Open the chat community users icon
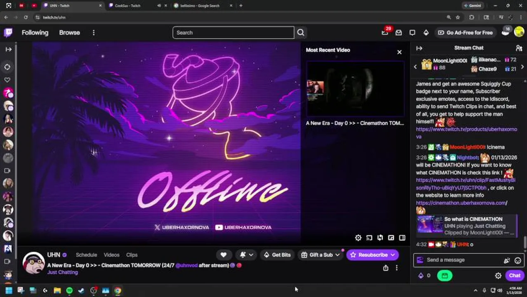The height and width of the screenshot is (297, 527). point(519,48)
